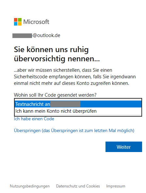Open the 'Nutzungsbedingungen' footer link
This screenshot has width=146, height=193.
tap(30, 186)
